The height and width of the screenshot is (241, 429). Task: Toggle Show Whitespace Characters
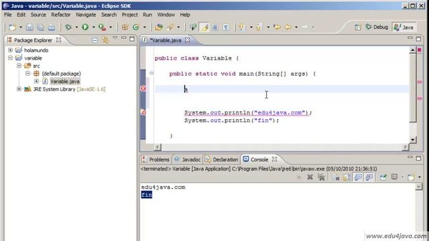click(x=226, y=27)
